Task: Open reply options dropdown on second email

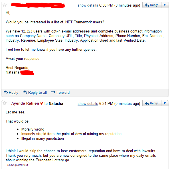Action: click(165, 103)
